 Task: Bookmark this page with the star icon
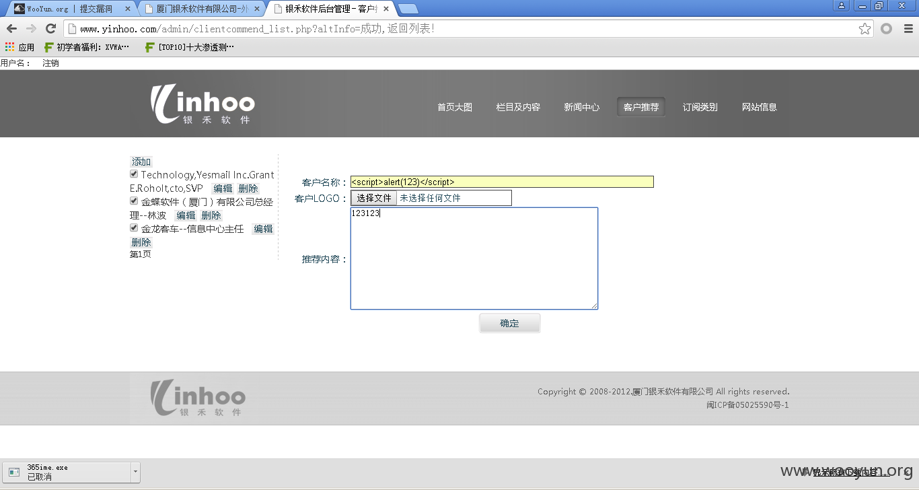click(865, 28)
